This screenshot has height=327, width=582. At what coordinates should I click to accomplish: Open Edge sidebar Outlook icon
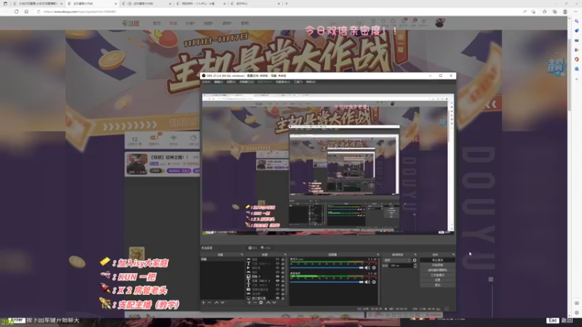coord(576,69)
